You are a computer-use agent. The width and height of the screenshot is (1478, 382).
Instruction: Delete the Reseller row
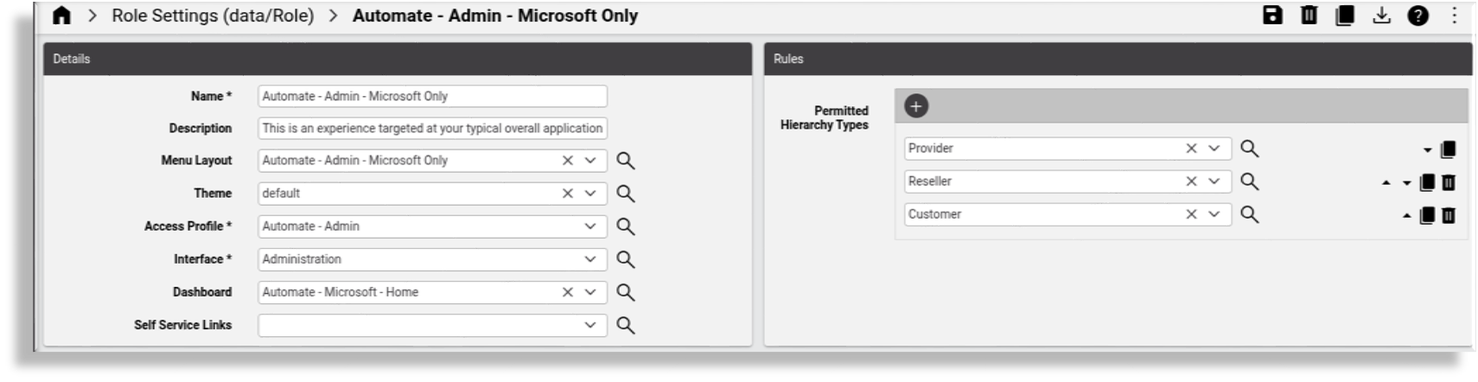tap(1449, 182)
